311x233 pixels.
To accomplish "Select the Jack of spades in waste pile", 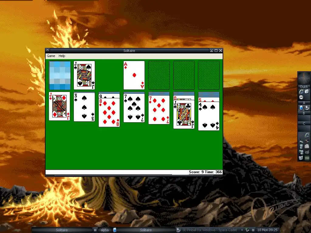I will click(x=84, y=75).
